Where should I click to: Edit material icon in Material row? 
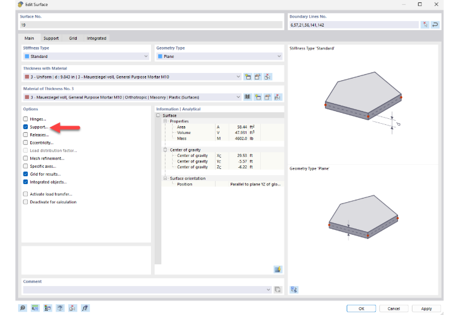pos(268,97)
